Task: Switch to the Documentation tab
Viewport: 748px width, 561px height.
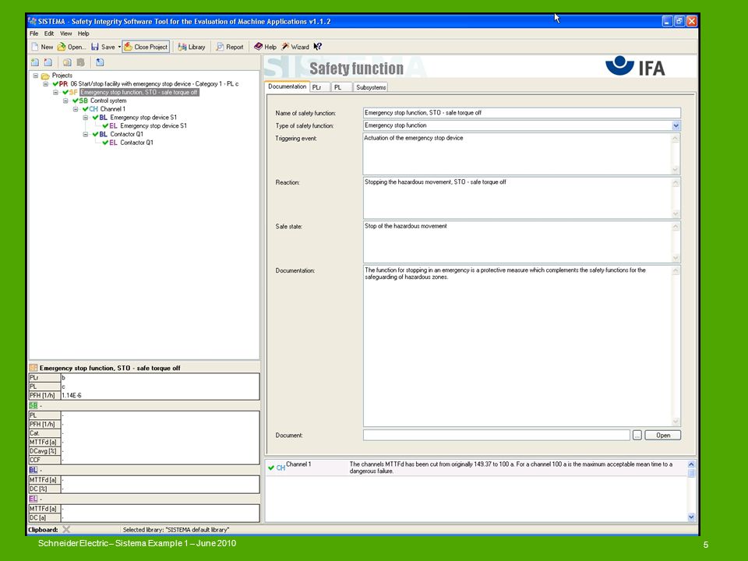Action: pos(288,86)
